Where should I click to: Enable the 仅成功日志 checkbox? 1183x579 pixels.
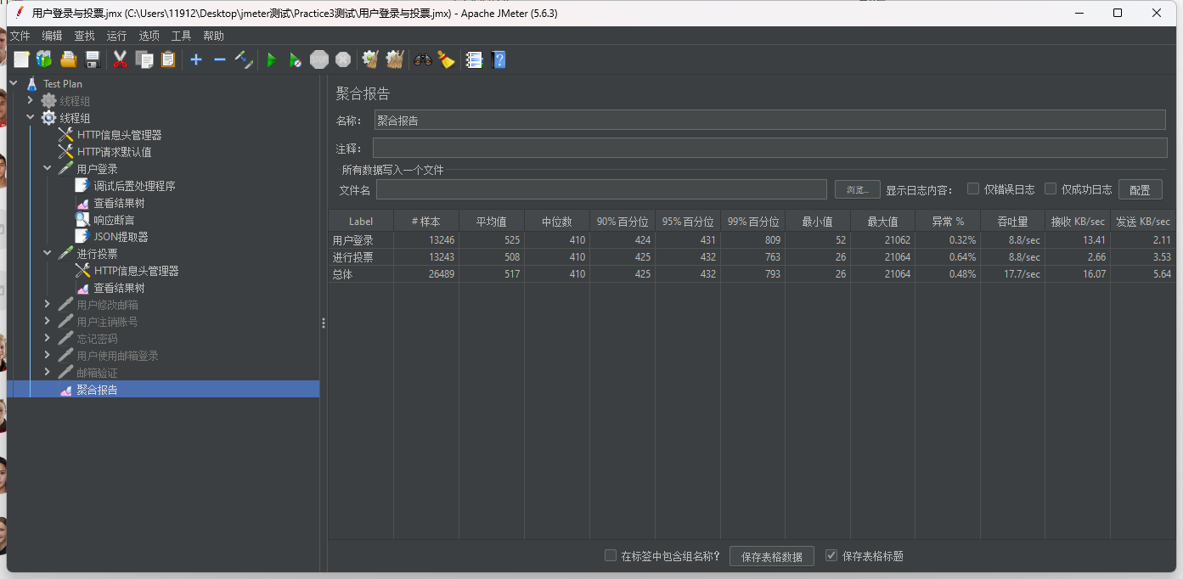click(1051, 188)
